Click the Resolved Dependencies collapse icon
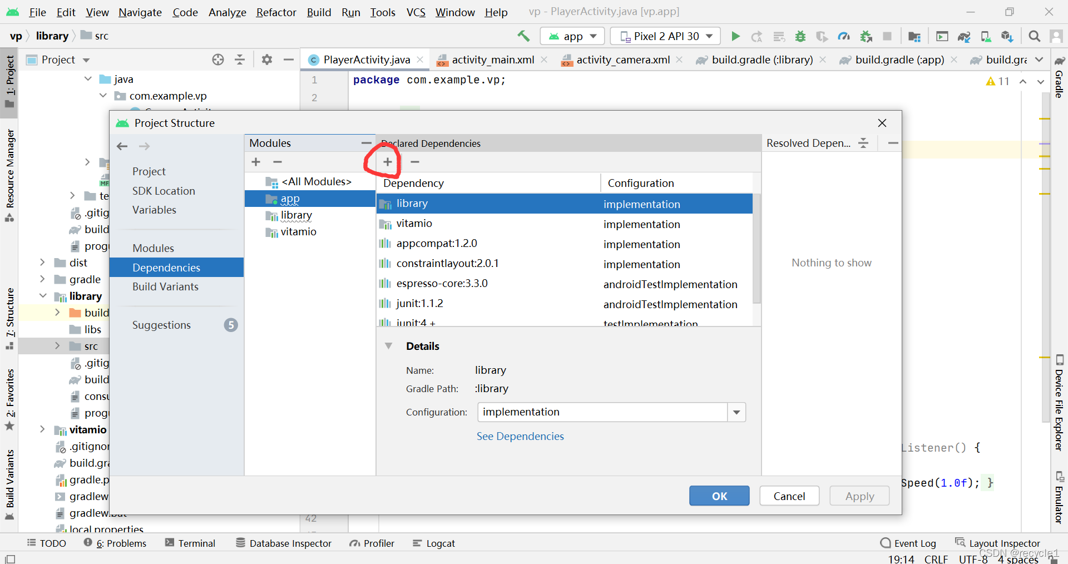The height and width of the screenshot is (564, 1068). [863, 143]
